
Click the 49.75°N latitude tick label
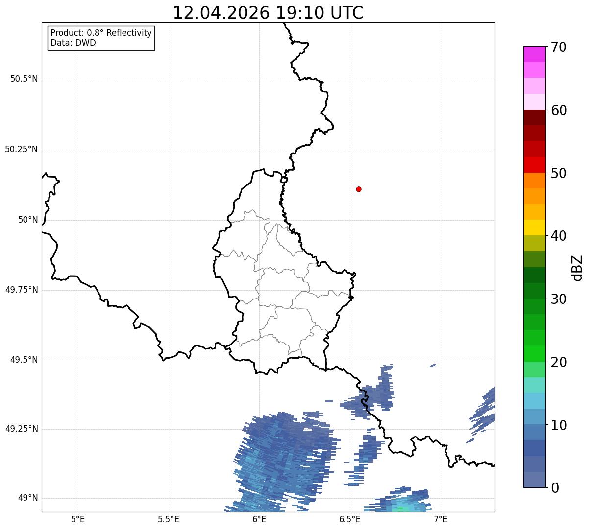(x=22, y=290)
